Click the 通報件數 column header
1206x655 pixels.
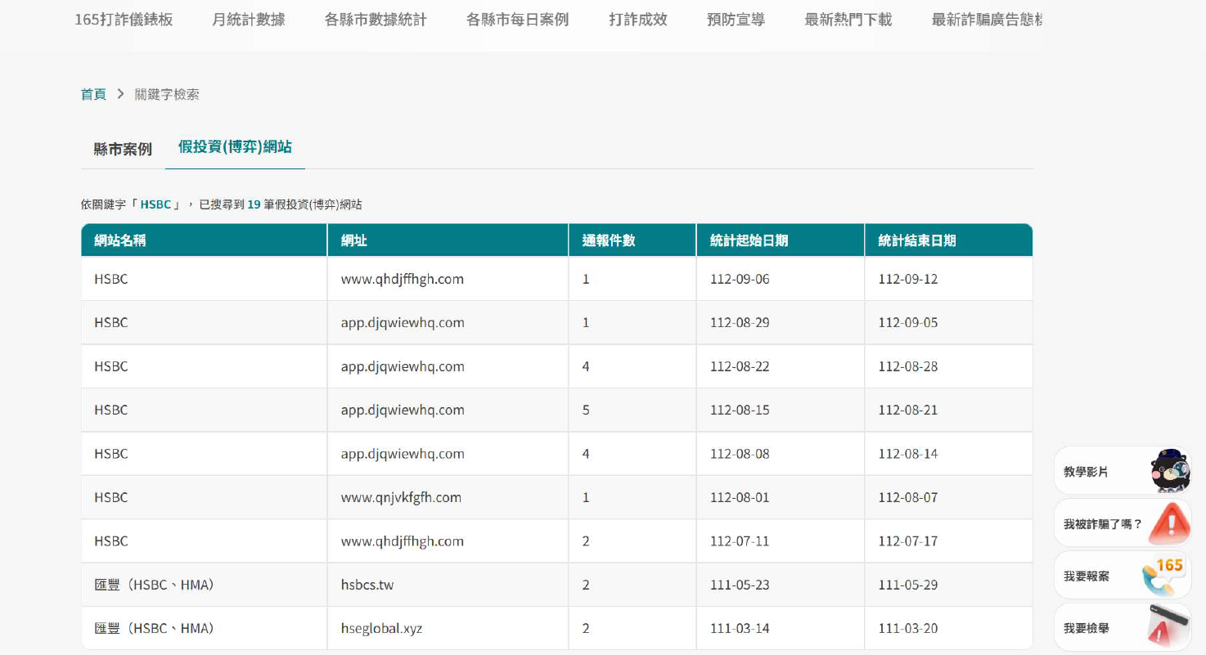point(609,240)
